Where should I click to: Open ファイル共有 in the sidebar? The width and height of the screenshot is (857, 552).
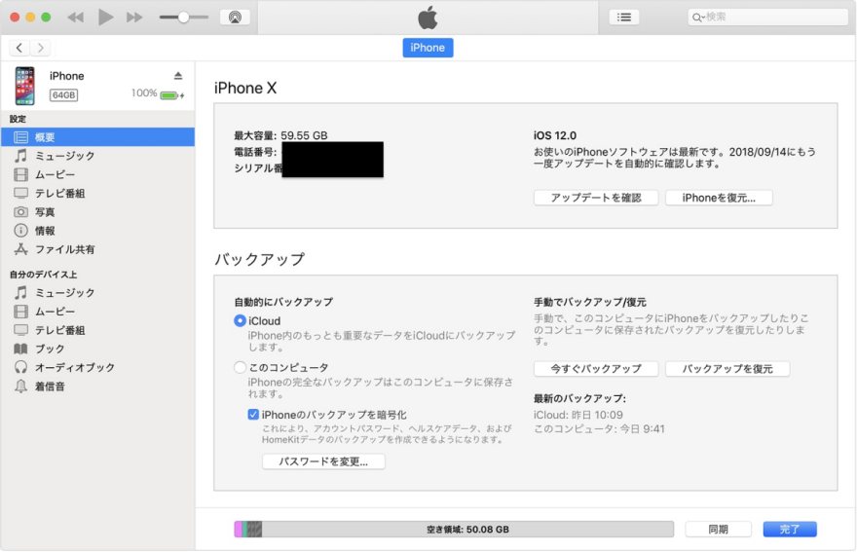[x=64, y=249]
